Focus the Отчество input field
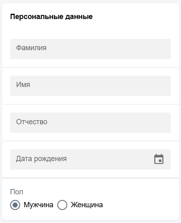The image size is (181, 223). point(90,123)
